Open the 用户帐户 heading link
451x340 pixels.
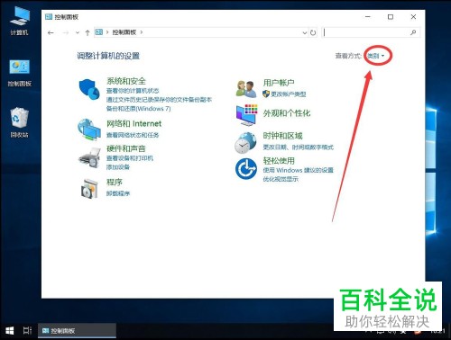(x=279, y=83)
